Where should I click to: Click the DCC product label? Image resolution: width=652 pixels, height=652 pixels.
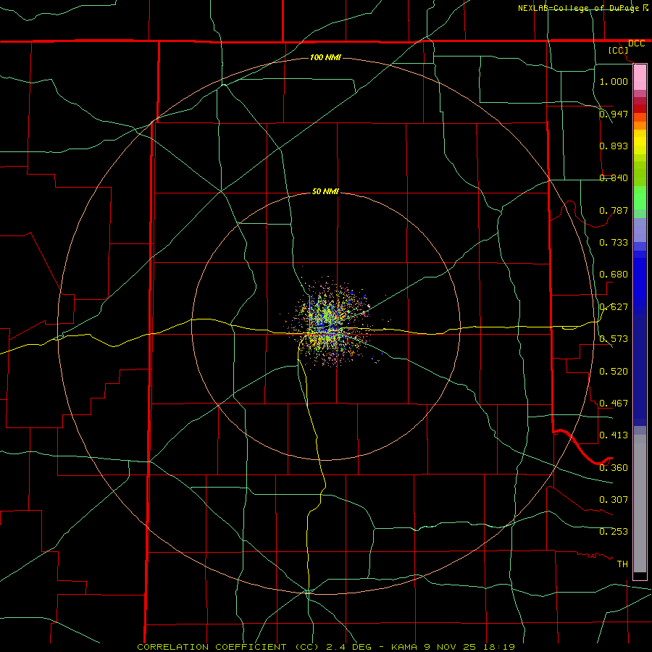pos(636,43)
